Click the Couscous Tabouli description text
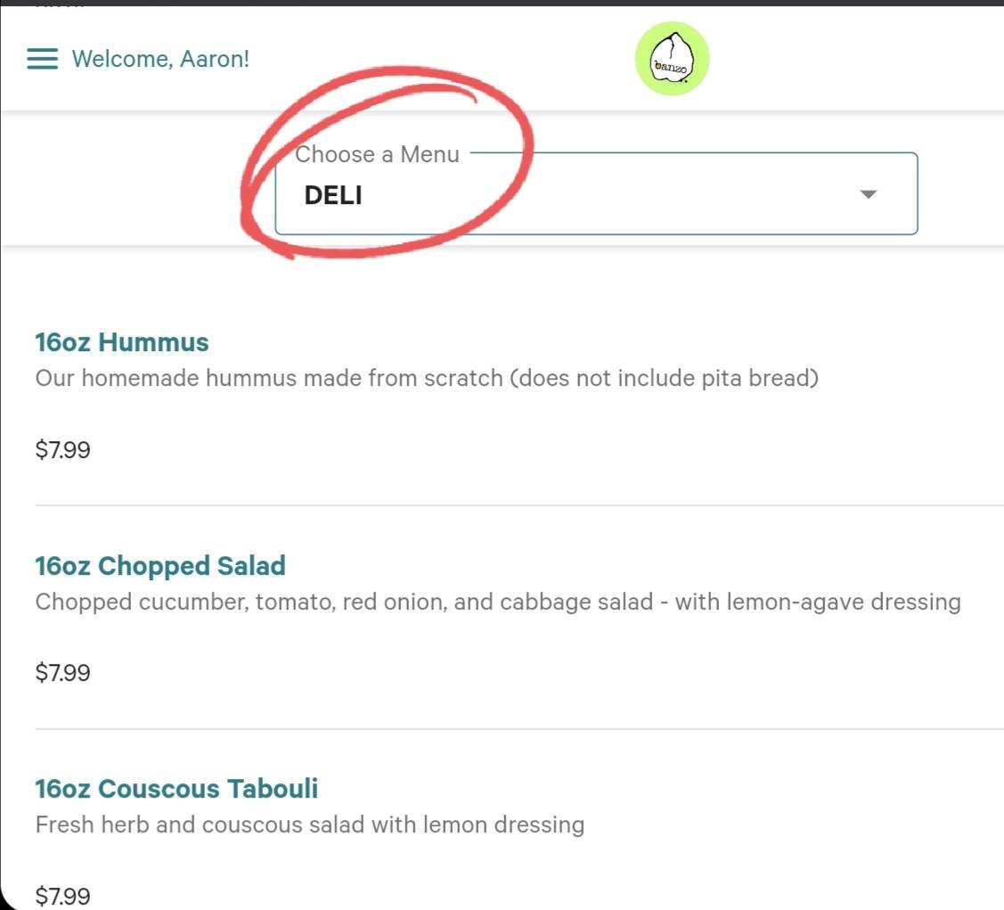 tap(309, 824)
